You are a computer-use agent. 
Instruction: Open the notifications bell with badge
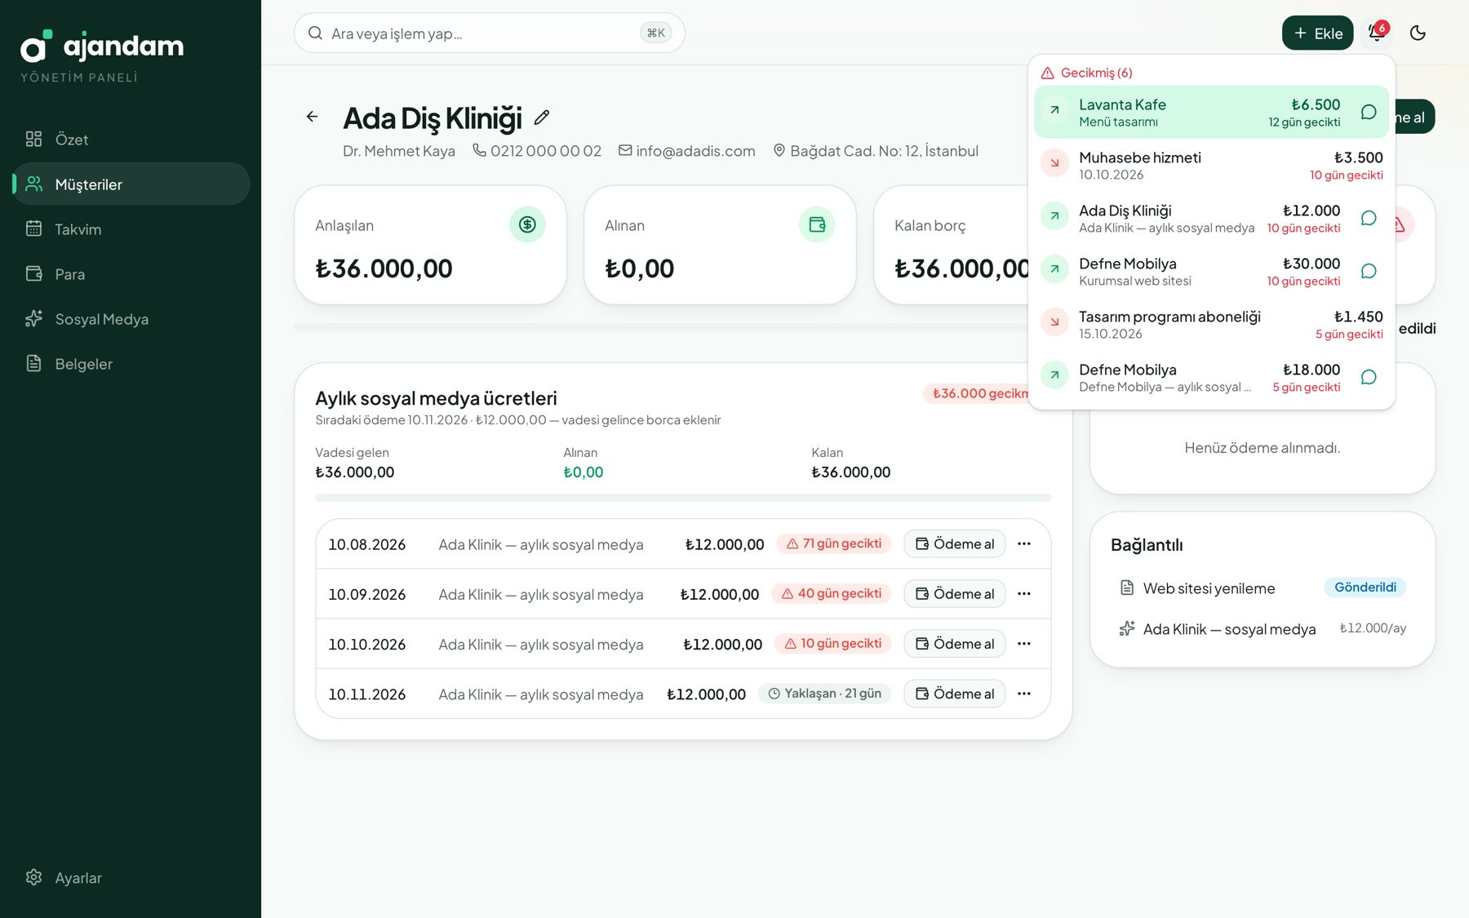click(1377, 33)
